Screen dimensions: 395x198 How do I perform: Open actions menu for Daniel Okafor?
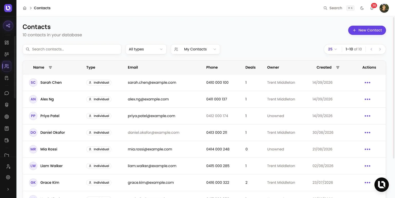(367, 133)
